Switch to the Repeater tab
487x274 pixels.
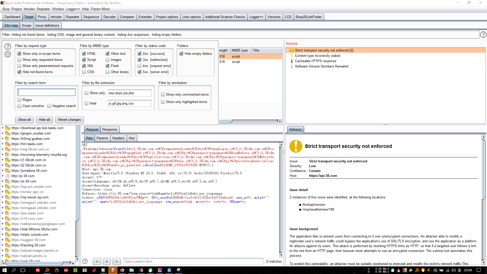click(73, 17)
